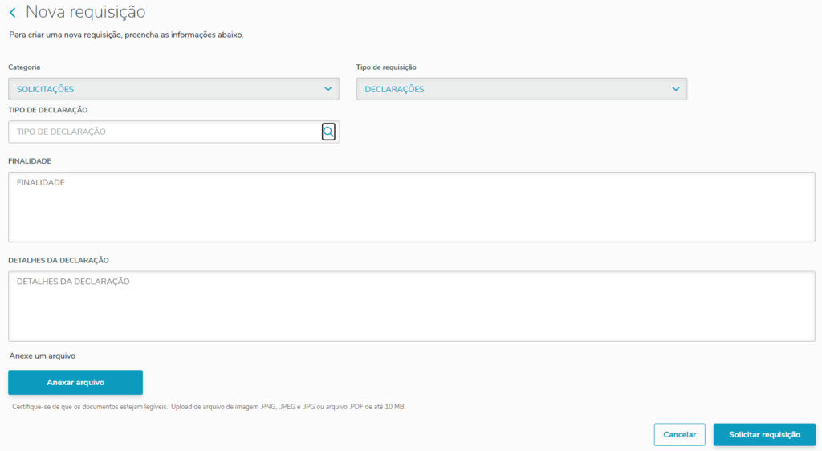The width and height of the screenshot is (822, 451).
Task: Click the Nova requisição page heading
Action: click(x=85, y=12)
